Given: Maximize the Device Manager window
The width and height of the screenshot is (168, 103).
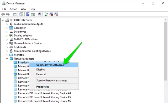Looking at the screenshot, I should pos(153,3).
